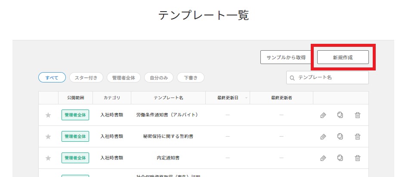The image size is (408, 177).
Task: Duplicate the 内定通知書 template
Action: pyautogui.click(x=340, y=158)
